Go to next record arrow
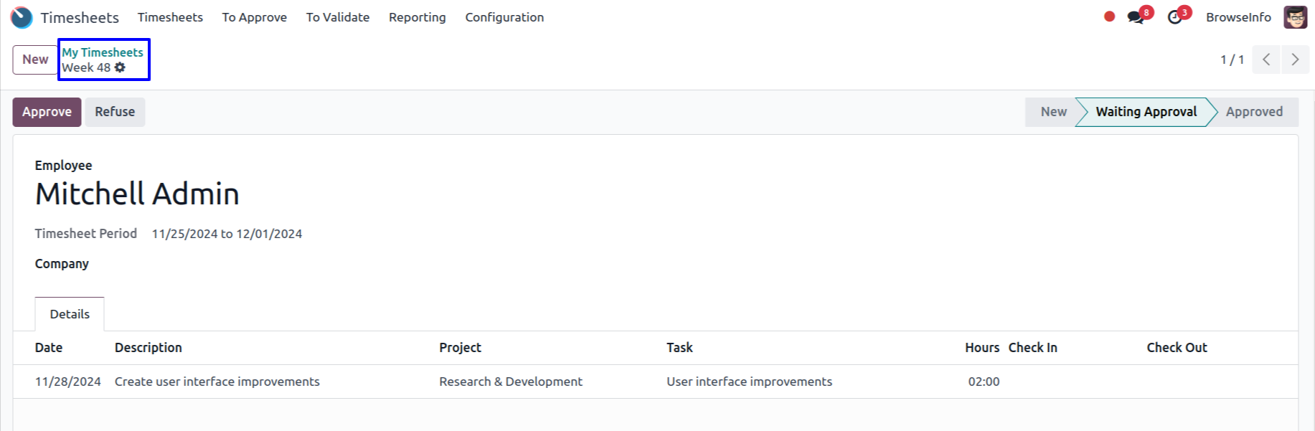 [x=1295, y=60]
